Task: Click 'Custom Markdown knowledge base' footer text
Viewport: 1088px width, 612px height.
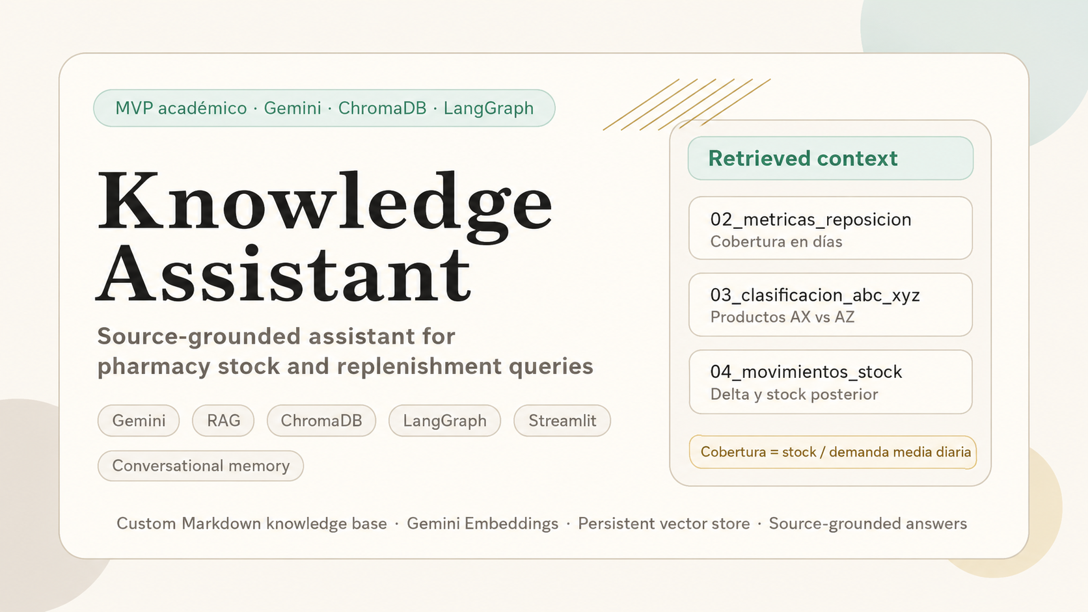Action: (252, 524)
